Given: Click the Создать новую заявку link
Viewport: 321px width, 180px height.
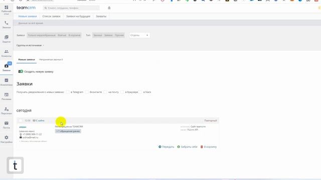Looking at the screenshot, I should click(x=39, y=71).
